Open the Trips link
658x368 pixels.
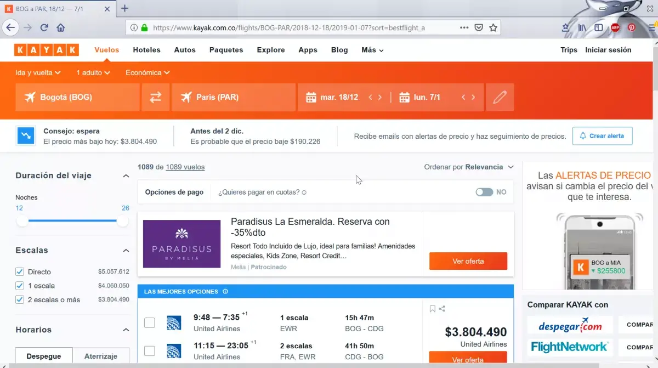point(569,50)
